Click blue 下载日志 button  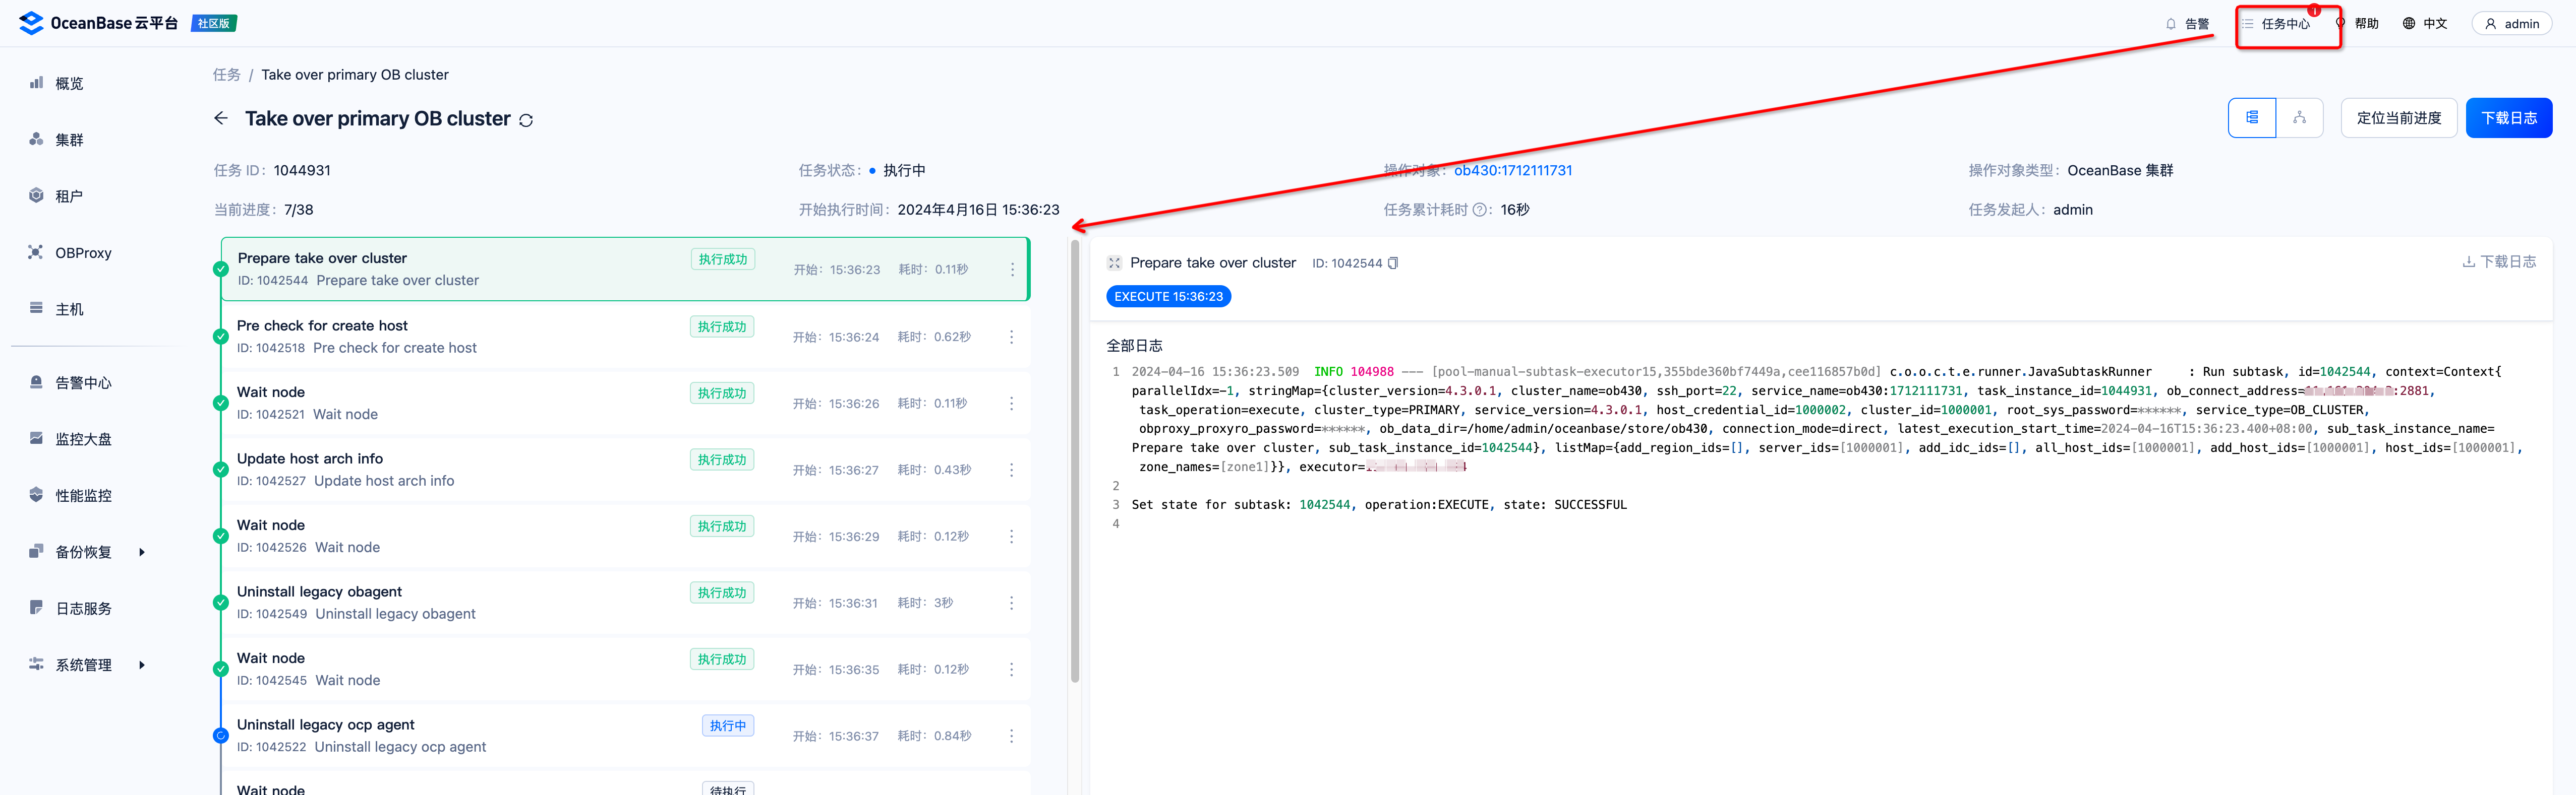click(2508, 118)
